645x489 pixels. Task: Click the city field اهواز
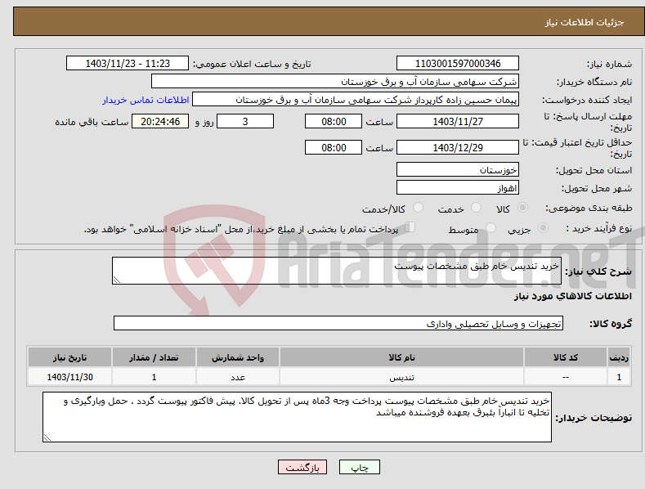458,188
